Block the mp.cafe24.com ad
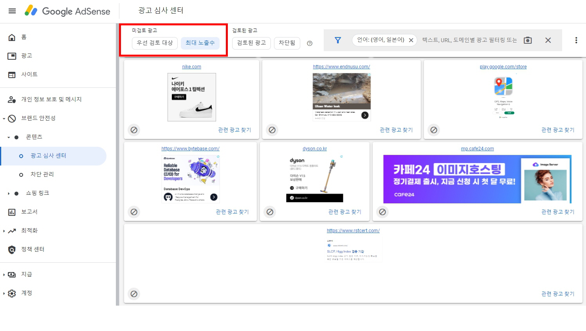 tap(382, 212)
